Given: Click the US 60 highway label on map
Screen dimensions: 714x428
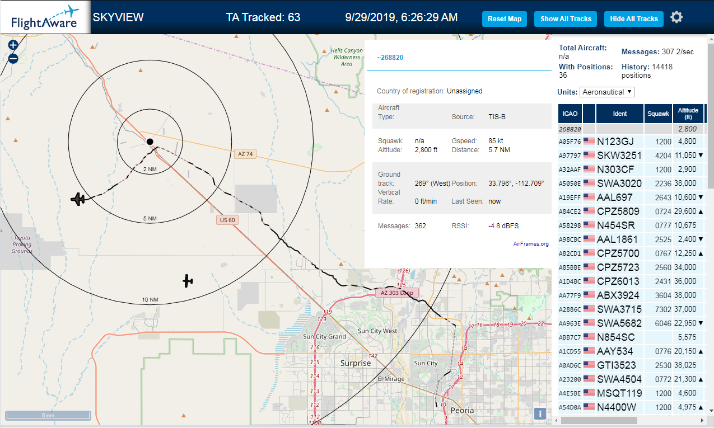Looking at the screenshot, I should (227, 220).
